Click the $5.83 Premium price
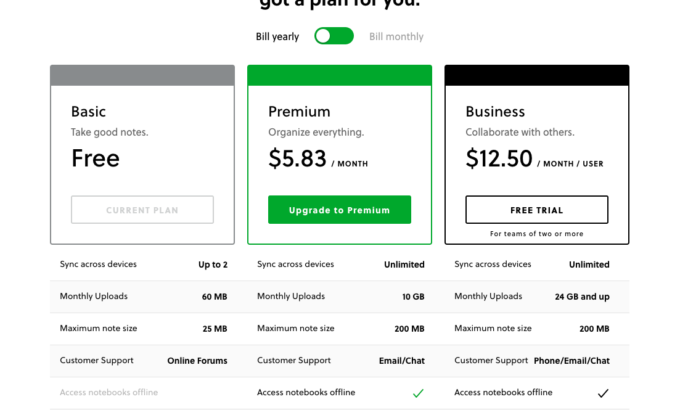This screenshot has height=410, width=680. (x=298, y=159)
